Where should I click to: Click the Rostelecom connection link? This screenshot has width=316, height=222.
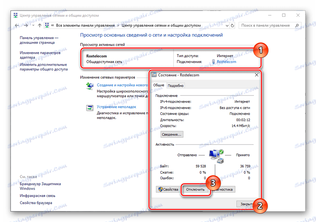pyautogui.click(x=226, y=61)
